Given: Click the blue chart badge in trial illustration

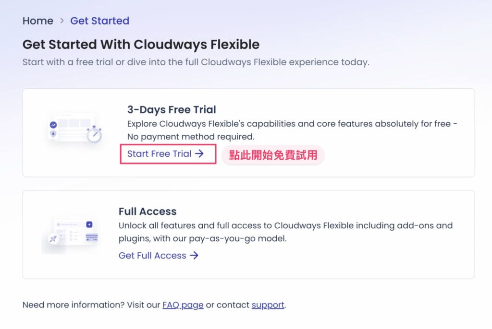Looking at the screenshot, I should (53, 125).
